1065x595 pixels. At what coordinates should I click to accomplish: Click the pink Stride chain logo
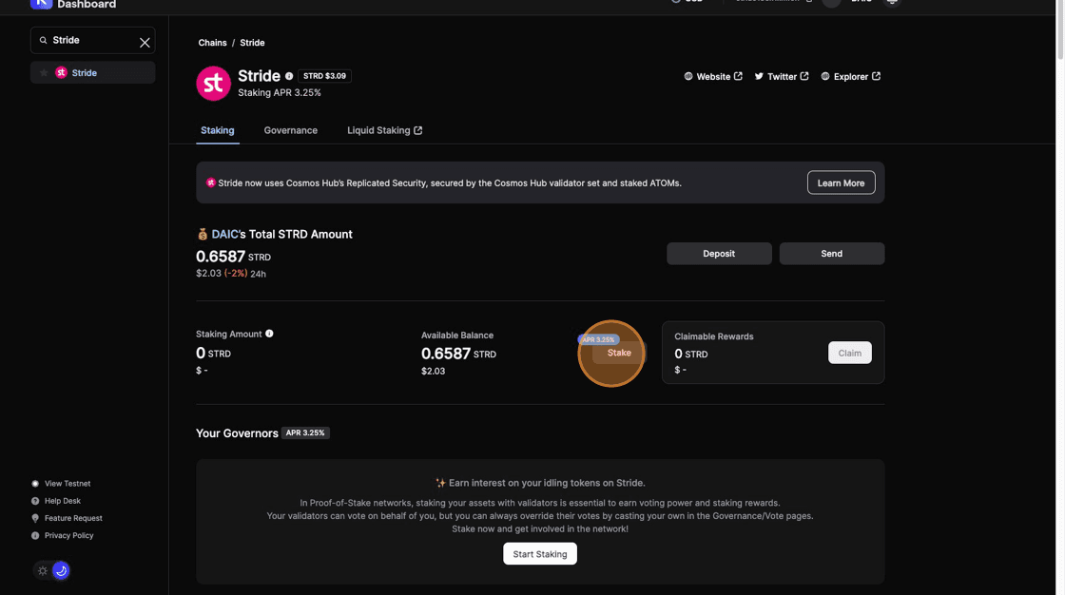[x=214, y=84]
